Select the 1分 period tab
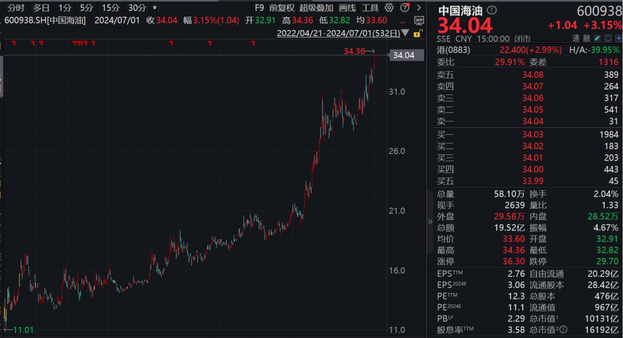The height and width of the screenshot is (338, 623). (x=65, y=7)
